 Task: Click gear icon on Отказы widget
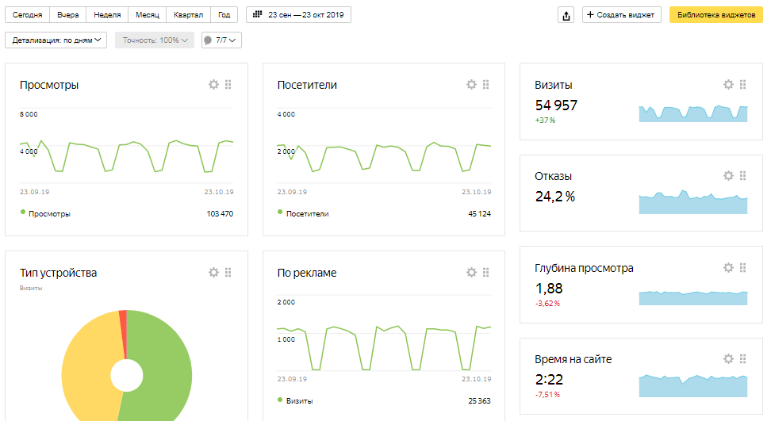(728, 176)
